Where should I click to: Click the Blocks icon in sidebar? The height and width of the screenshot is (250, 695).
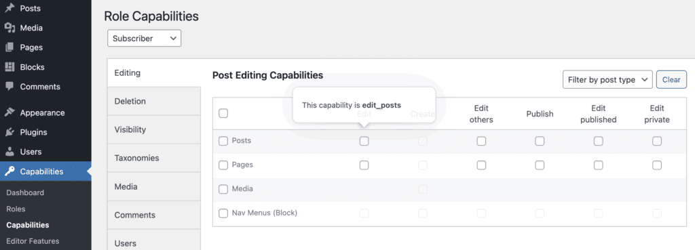[x=10, y=67]
